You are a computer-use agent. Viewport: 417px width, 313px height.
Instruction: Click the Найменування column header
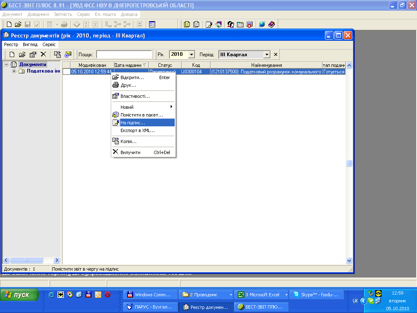pyautogui.click(x=266, y=65)
